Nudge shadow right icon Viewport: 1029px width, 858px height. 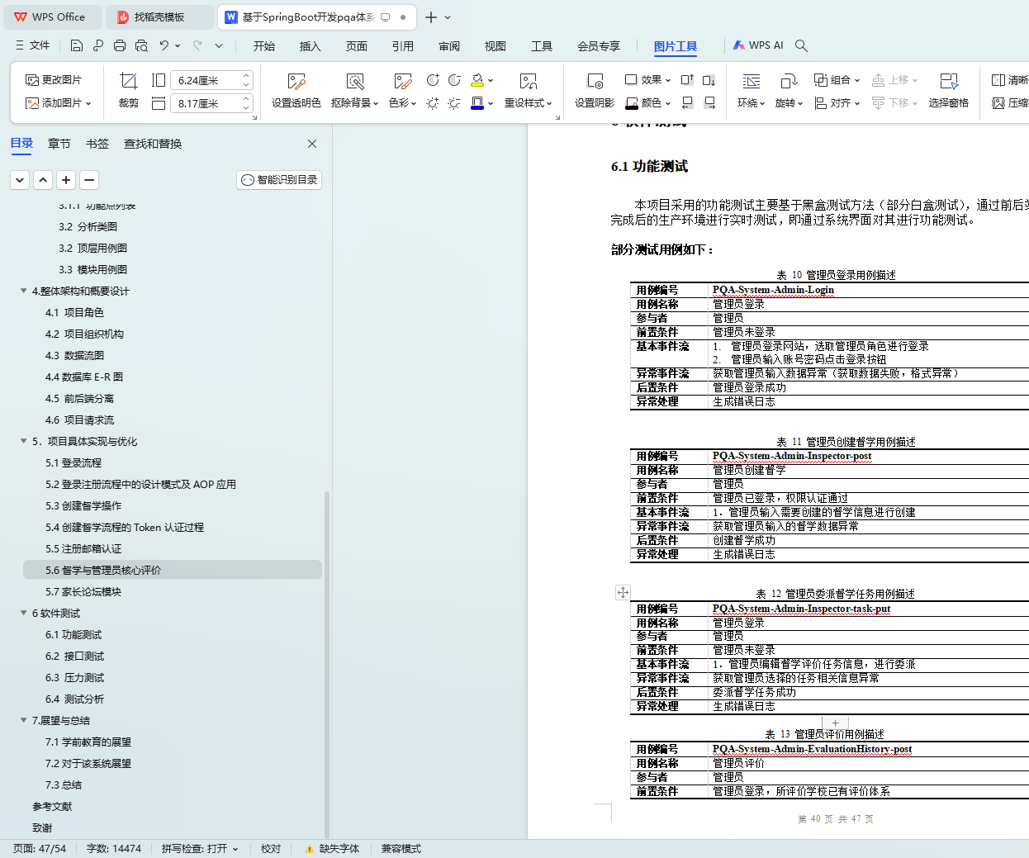click(x=709, y=102)
